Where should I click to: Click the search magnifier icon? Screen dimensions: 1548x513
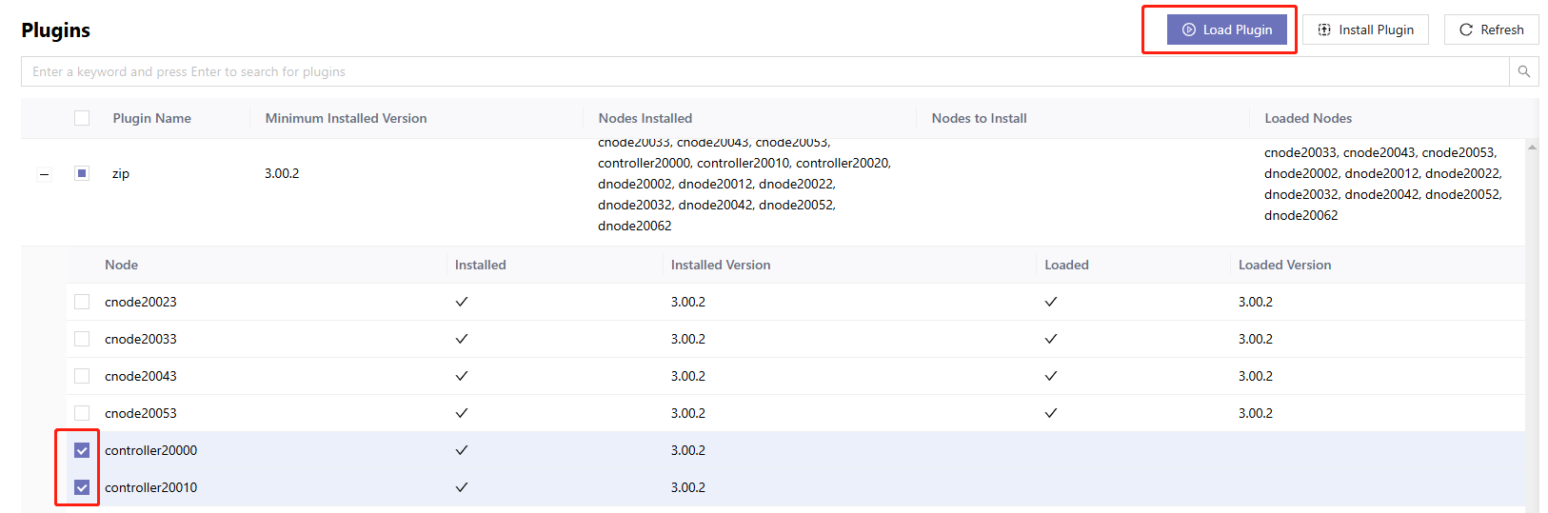[x=1523, y=71]
